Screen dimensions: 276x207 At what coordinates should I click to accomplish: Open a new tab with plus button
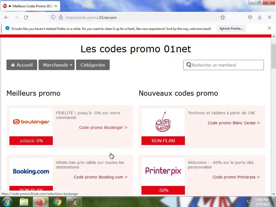click(66, 6)
